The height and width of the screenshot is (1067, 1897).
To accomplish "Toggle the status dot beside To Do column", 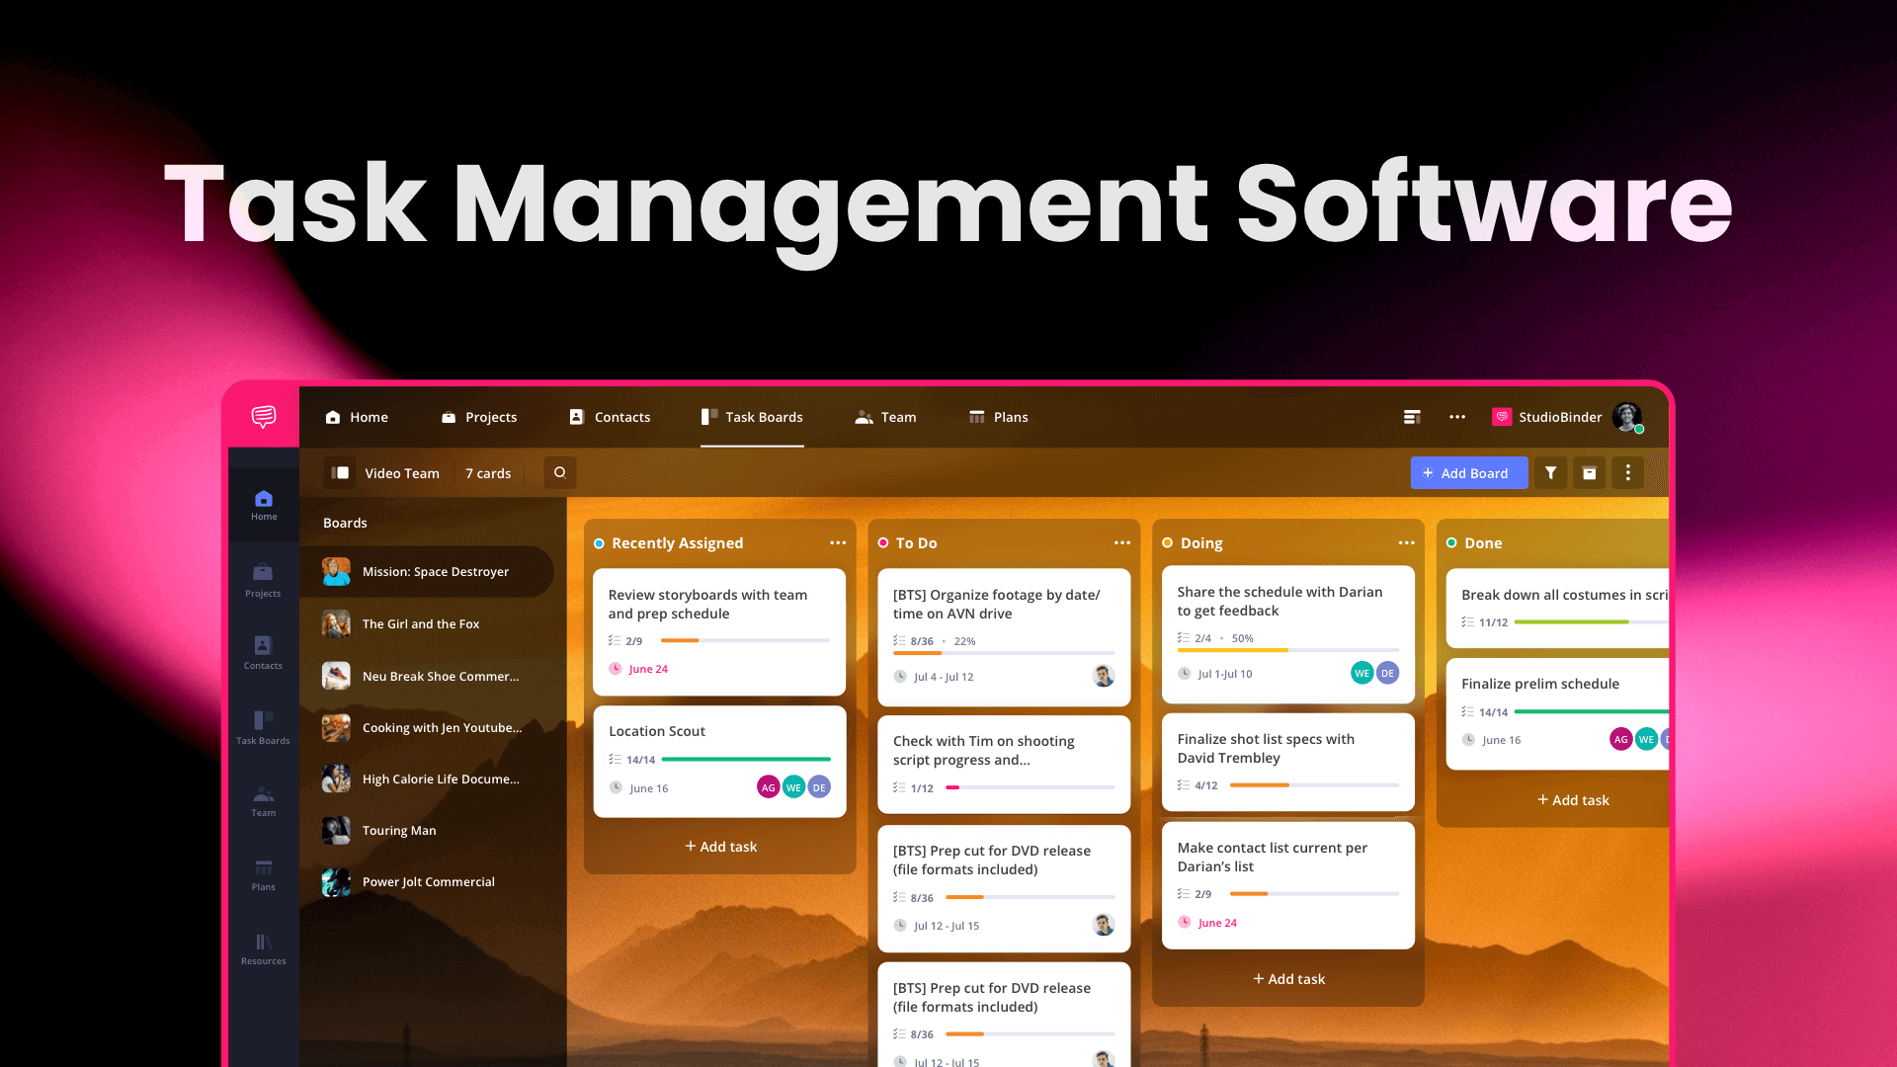I will pos(882,543).
